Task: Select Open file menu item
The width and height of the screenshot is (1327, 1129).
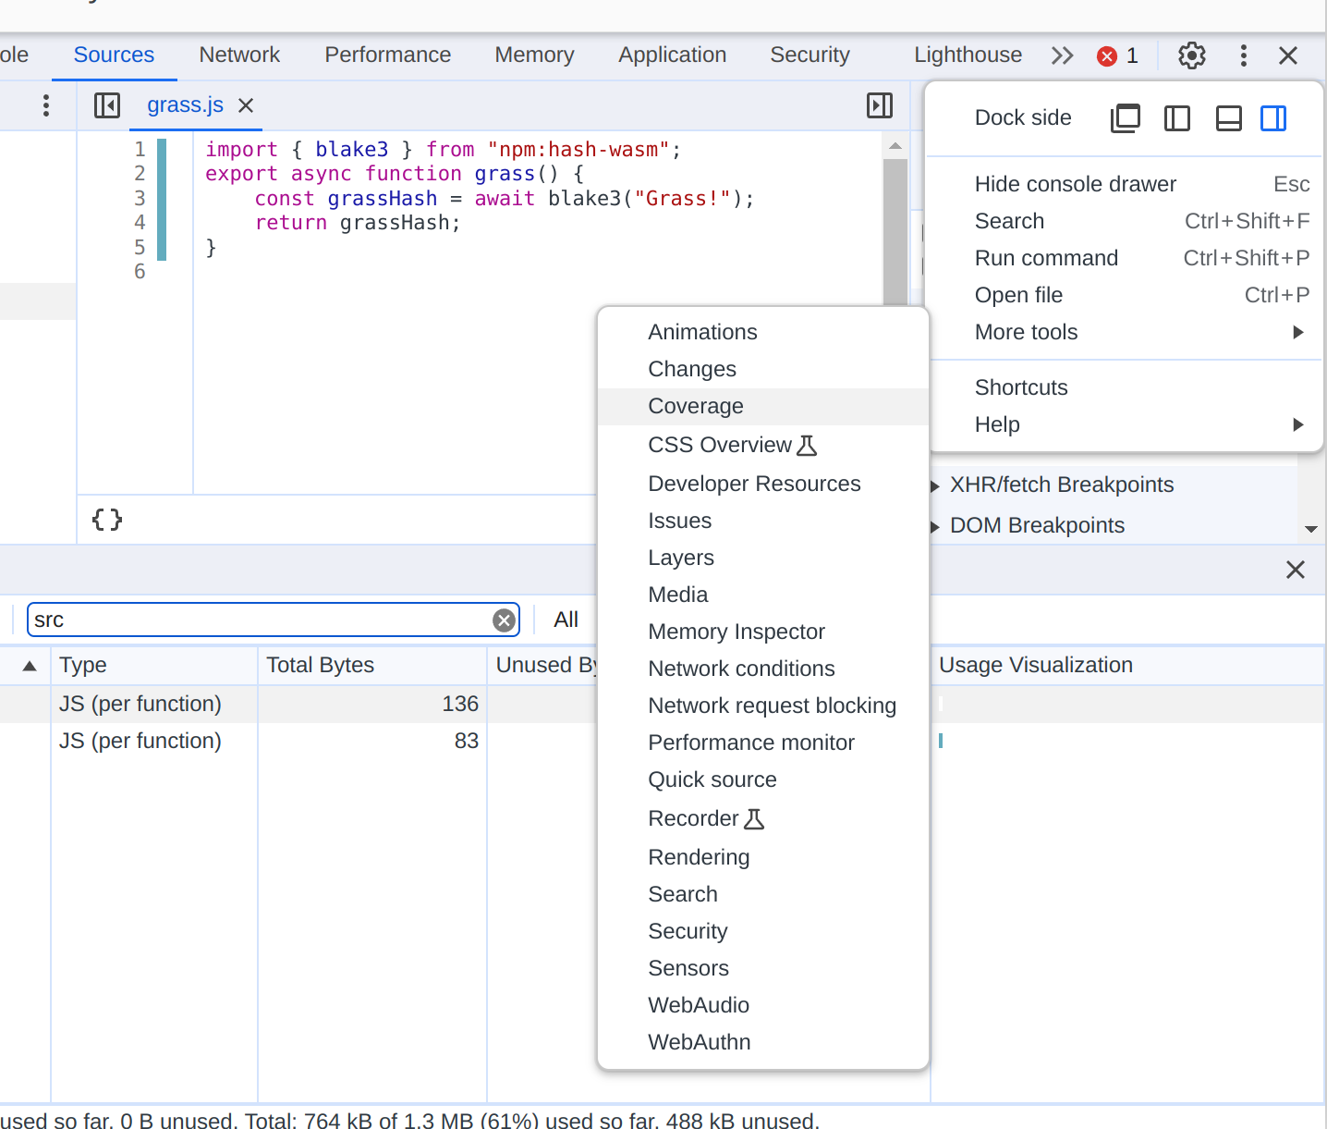Action: point(1126,295)
